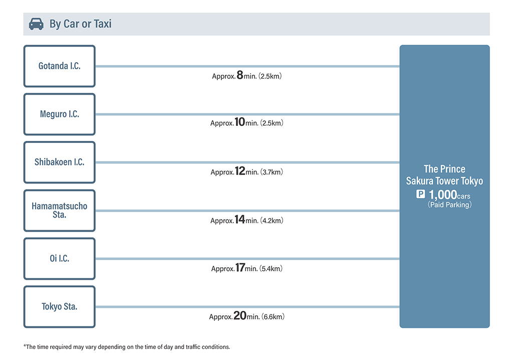
Task: Click the traffic conditions footnote text
Action: [127, 347]
